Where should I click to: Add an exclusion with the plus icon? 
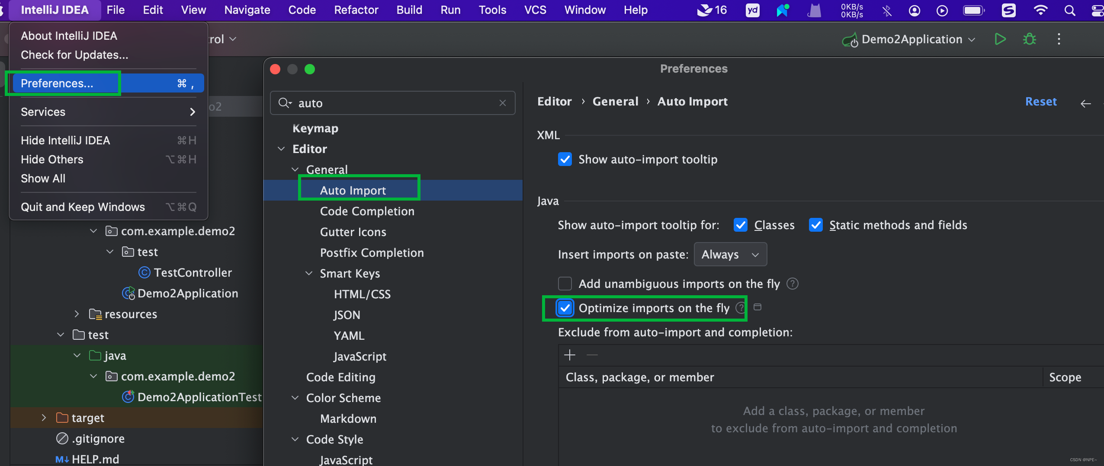tap(570, 355)
